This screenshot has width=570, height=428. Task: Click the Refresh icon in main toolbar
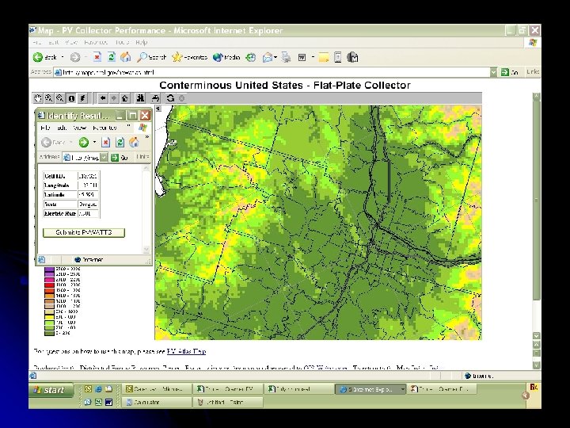tap(112, 57)
